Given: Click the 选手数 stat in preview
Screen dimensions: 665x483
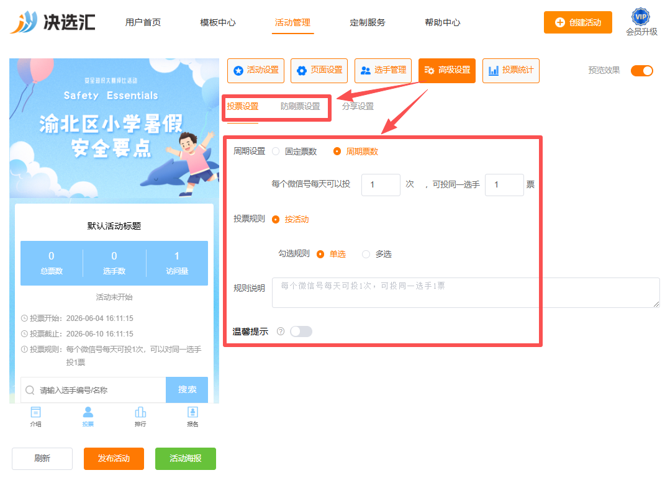Looking at the screenshot, I should (114, 263).
